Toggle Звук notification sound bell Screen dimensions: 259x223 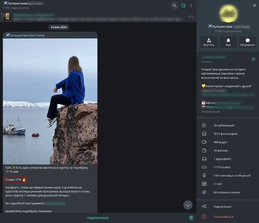[228, 42]
